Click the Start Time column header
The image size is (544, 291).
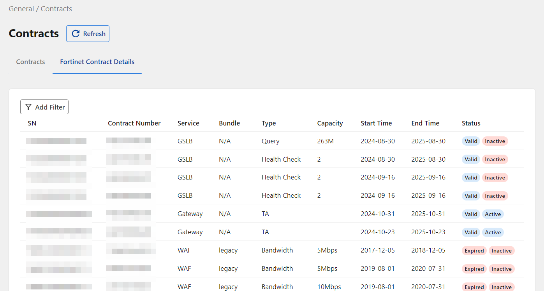point(376,123)
